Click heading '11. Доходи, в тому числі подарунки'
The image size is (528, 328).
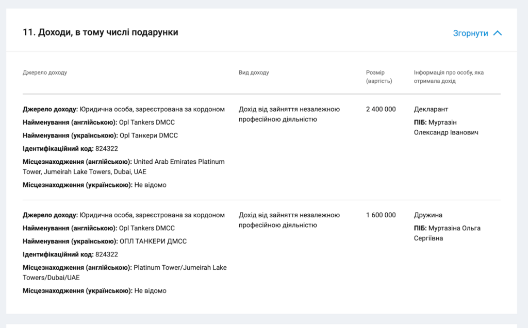point(101,32)
